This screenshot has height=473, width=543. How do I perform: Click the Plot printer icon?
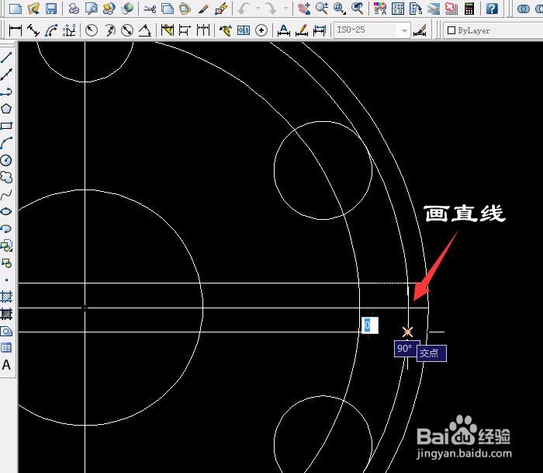coord(73,9)
